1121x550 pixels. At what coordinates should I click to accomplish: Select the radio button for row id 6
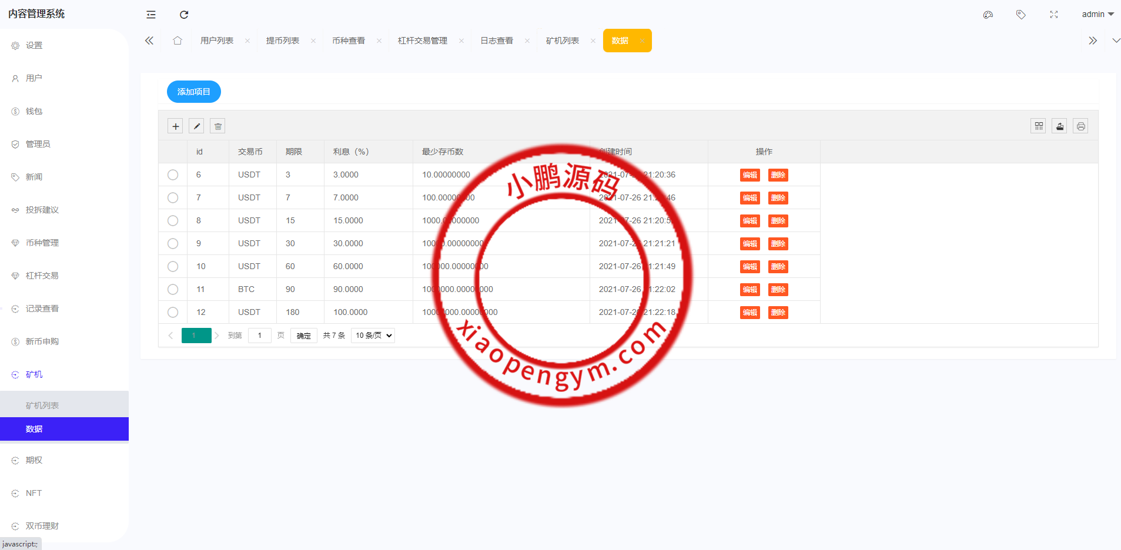point(173,175)
